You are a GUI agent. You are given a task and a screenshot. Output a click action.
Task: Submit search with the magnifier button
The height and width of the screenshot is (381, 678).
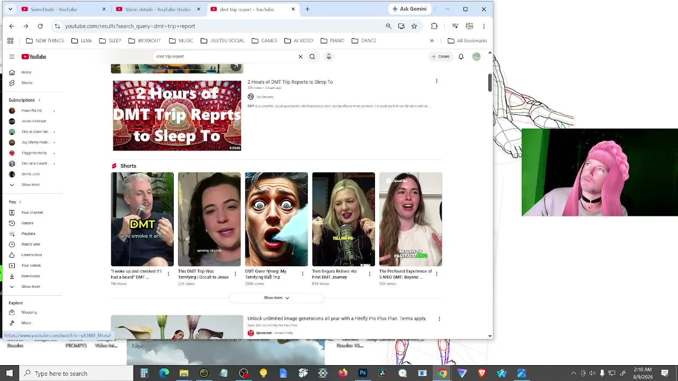312,57
